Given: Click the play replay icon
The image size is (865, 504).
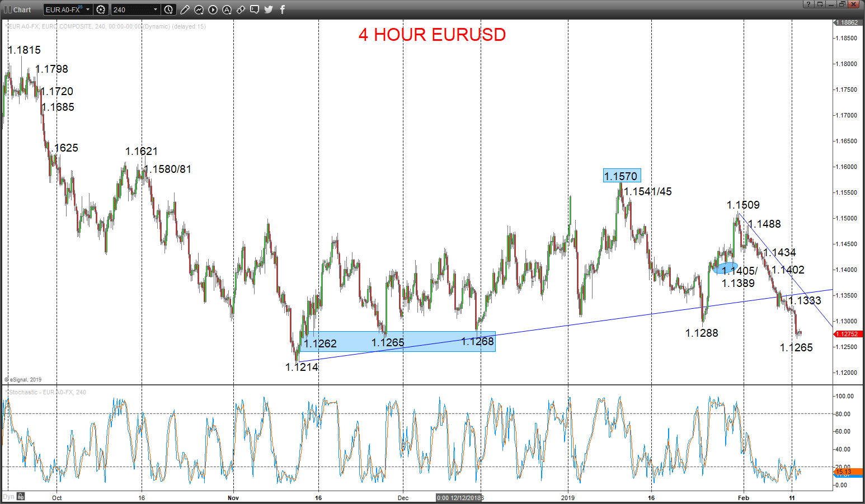Looking at the screenshot, I should [x=213, y=10].
